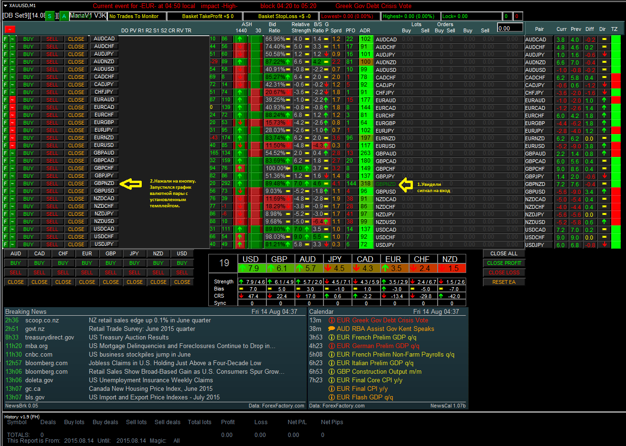Click the 'No Trades To Monitor' status box
The width and height of the screenshot is (626, 446).
tap(137, 16)
